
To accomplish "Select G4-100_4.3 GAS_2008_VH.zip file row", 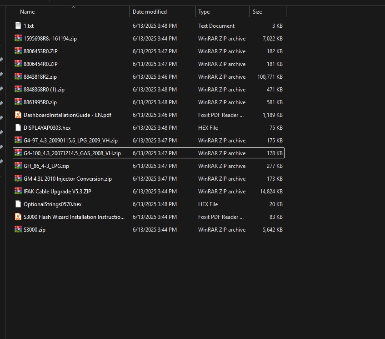I will coord(72,153).
